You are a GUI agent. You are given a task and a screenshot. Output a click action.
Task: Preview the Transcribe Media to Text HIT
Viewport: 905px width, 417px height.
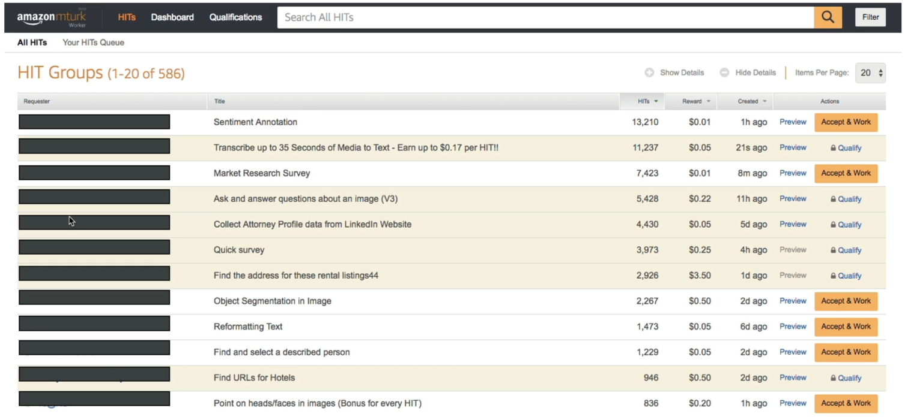point(793,147)
